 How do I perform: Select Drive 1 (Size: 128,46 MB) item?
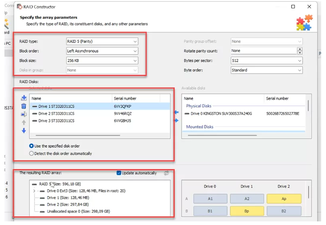pyautogui.click(x=68, y=198)
